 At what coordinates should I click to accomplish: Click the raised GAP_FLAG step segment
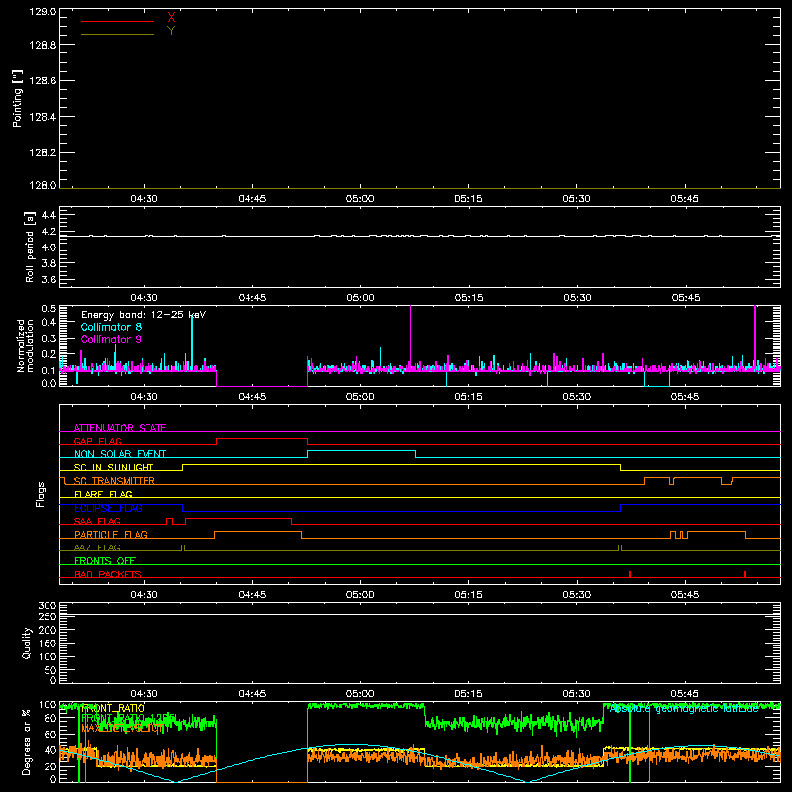261,439
